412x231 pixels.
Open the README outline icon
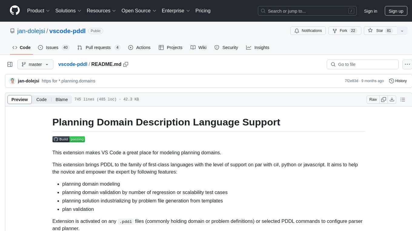[x=403, y=99]
